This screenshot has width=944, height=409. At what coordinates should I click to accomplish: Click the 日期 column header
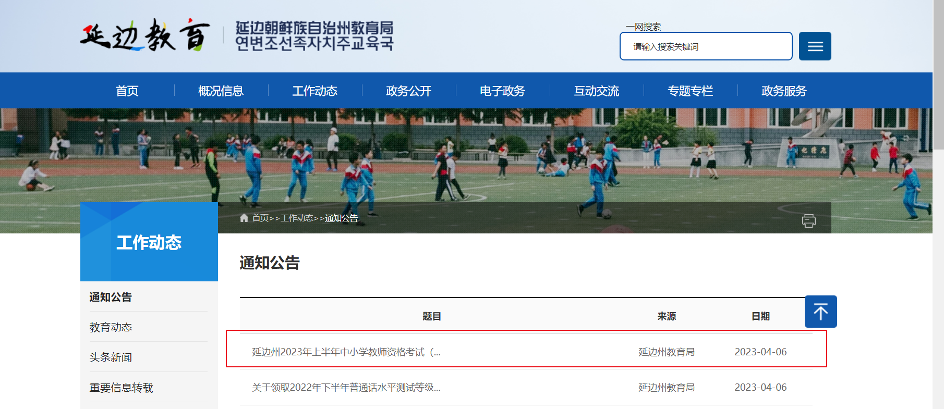[x=761, y=316]
